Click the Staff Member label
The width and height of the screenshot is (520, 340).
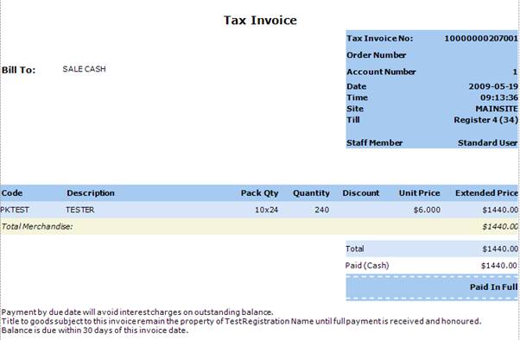[x=374, y=143]
